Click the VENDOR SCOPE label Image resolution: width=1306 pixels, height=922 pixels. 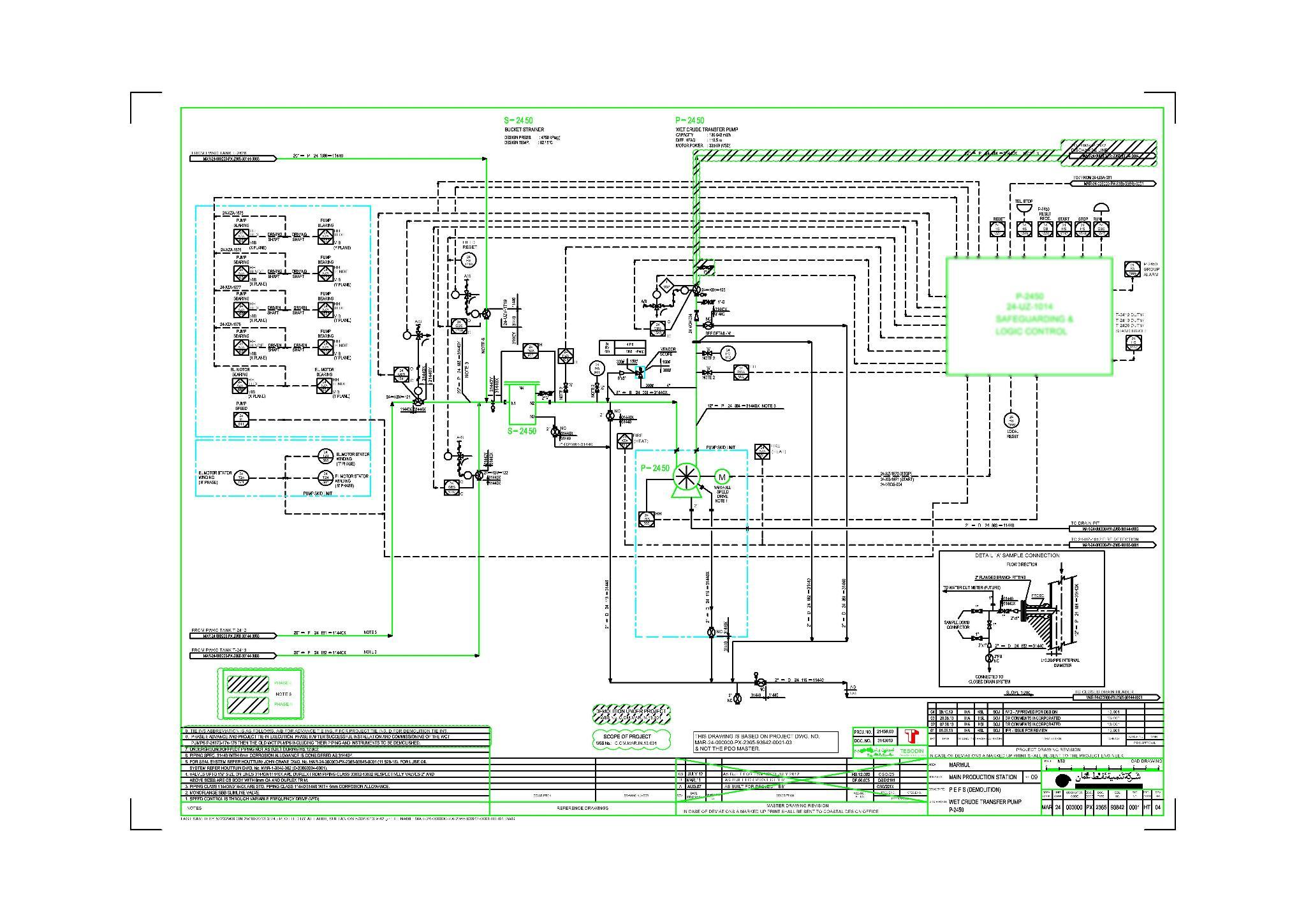click(x=667, y=352)
